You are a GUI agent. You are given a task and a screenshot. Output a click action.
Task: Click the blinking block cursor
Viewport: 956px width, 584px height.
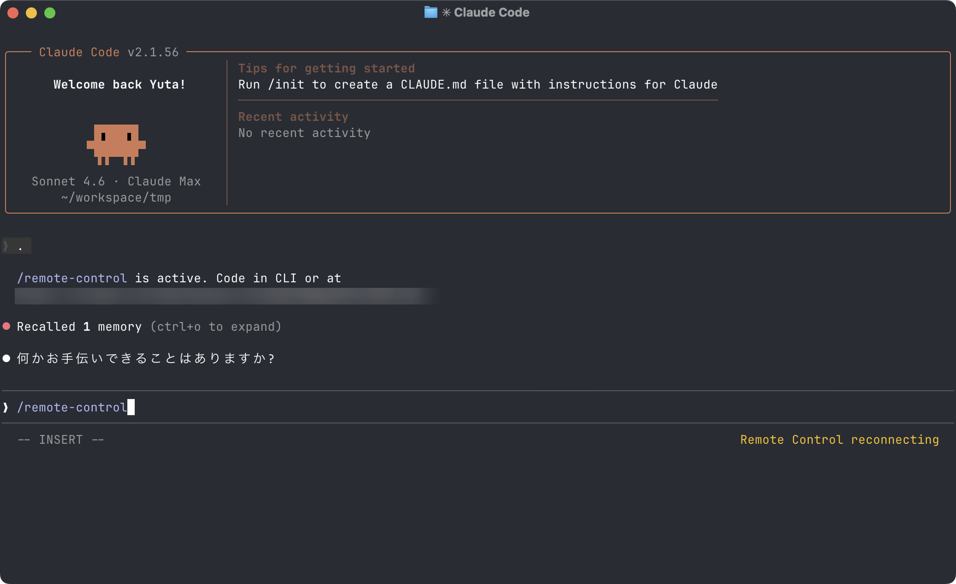[131, 407]
